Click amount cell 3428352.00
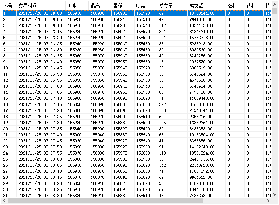279x205 pixels. [x=201, y=129]
